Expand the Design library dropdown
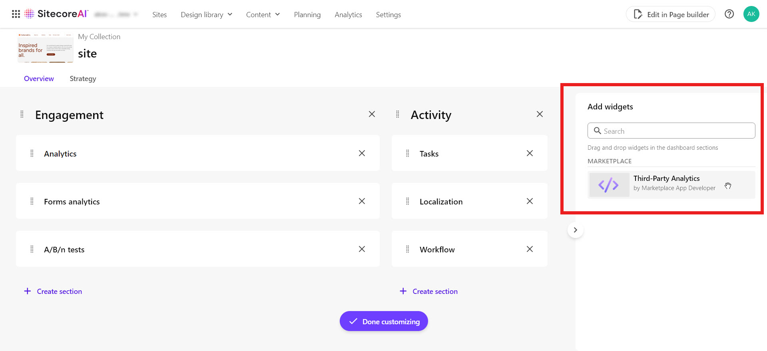 click(x=207, y=15)
